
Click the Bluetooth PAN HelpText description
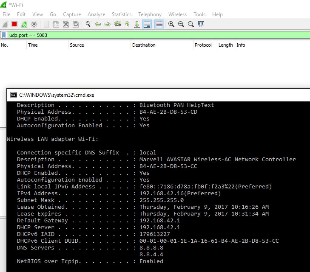click(177, 105)
